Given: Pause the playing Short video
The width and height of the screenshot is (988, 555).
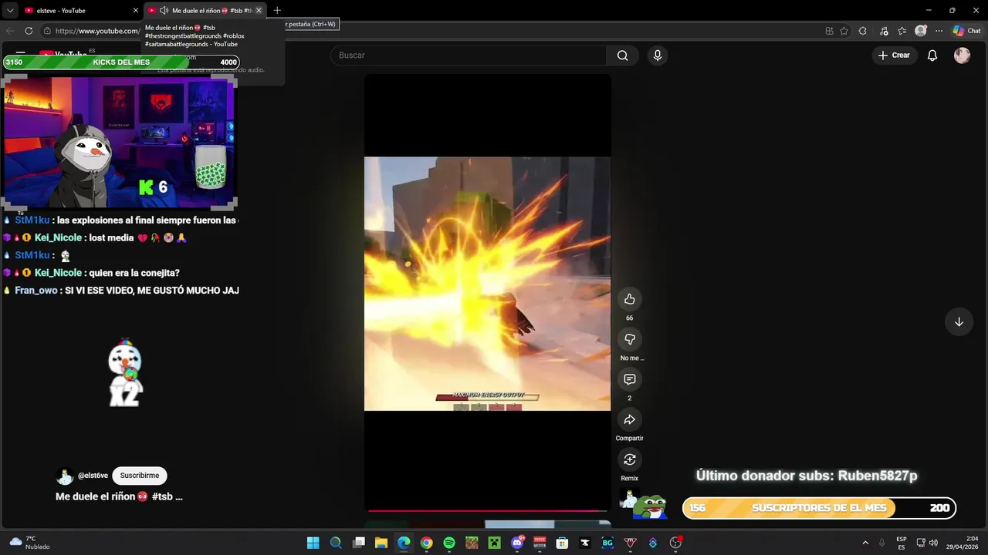Looking at the screenshot, I should (x=487, y=283).
